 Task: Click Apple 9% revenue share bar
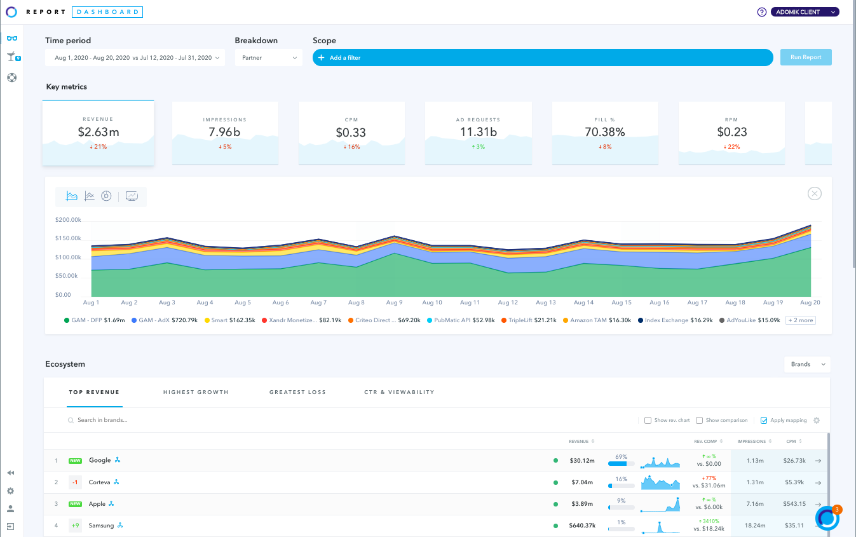click(x=622, y=507)
